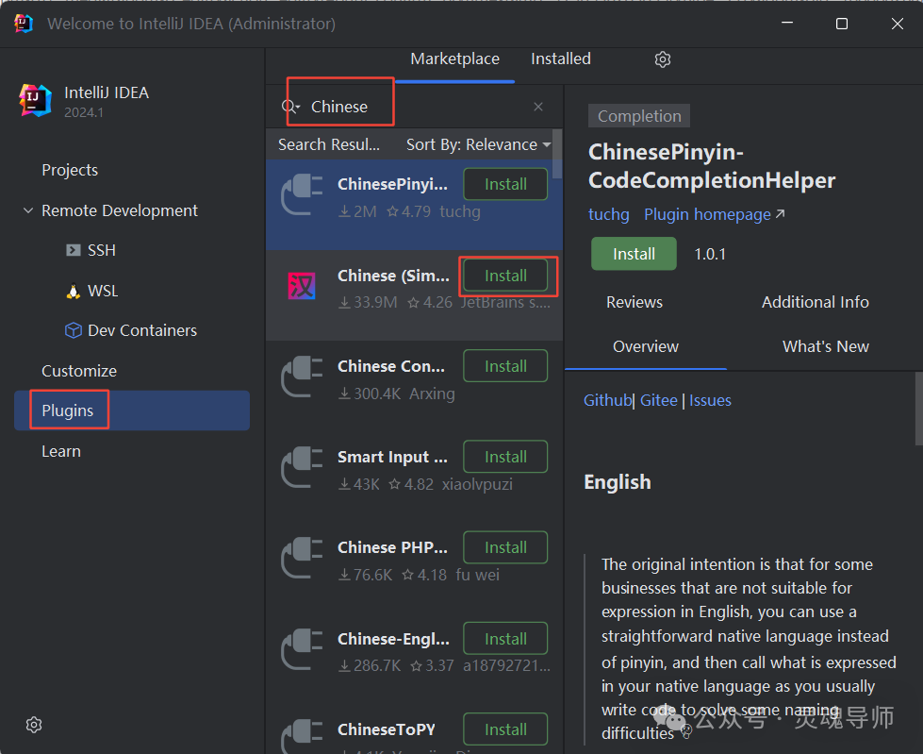Viewport: 923px width, 754px height.
Task: Click the SSH terminal icon
Action: click(73, 250)
